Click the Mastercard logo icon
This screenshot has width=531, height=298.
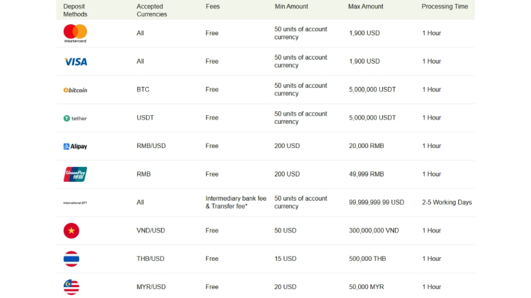(75, 33)
